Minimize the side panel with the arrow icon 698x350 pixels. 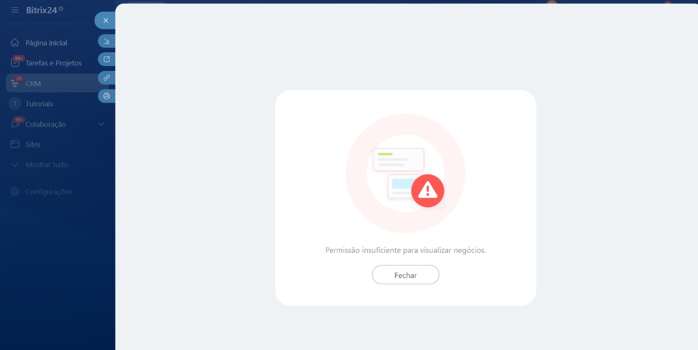[x=106, y=41]
